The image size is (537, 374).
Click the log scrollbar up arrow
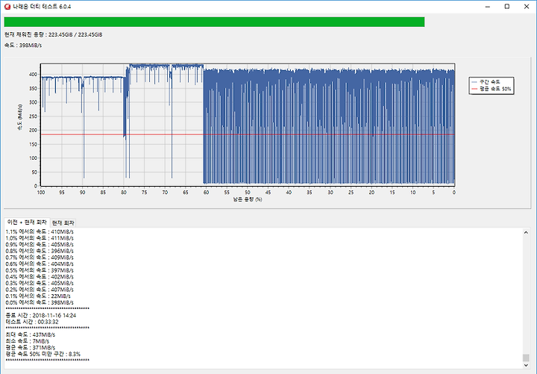(x=526, y=232)
